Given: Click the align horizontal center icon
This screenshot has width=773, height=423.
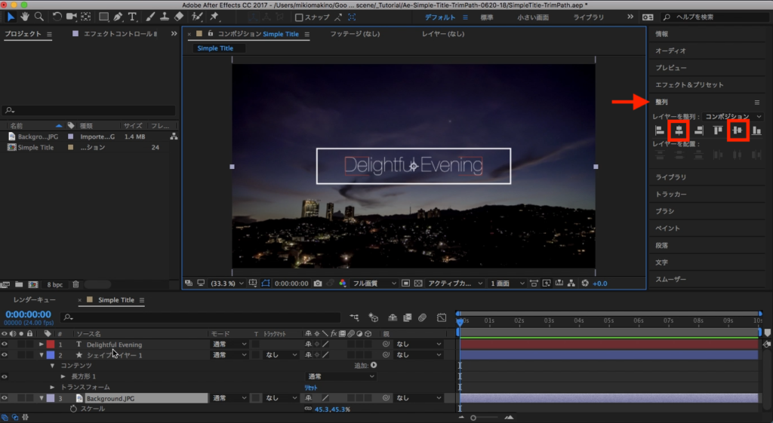Looking at the screenshot, I should tap(678, 131).
